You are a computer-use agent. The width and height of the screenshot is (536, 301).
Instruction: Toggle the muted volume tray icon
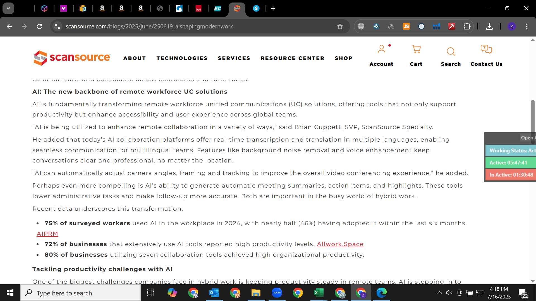[449, 293]
